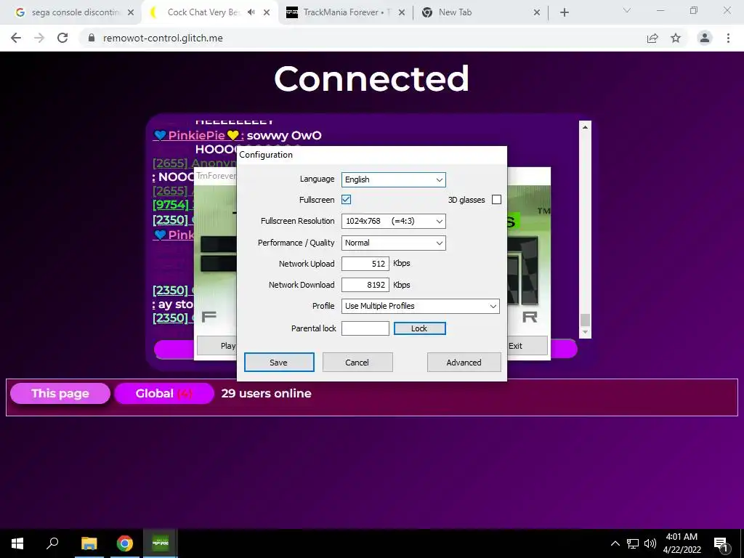Image resolution: width=744 pixels, height=558 pixels.
Task: Click the browser forward arrow
Action: 39,38
